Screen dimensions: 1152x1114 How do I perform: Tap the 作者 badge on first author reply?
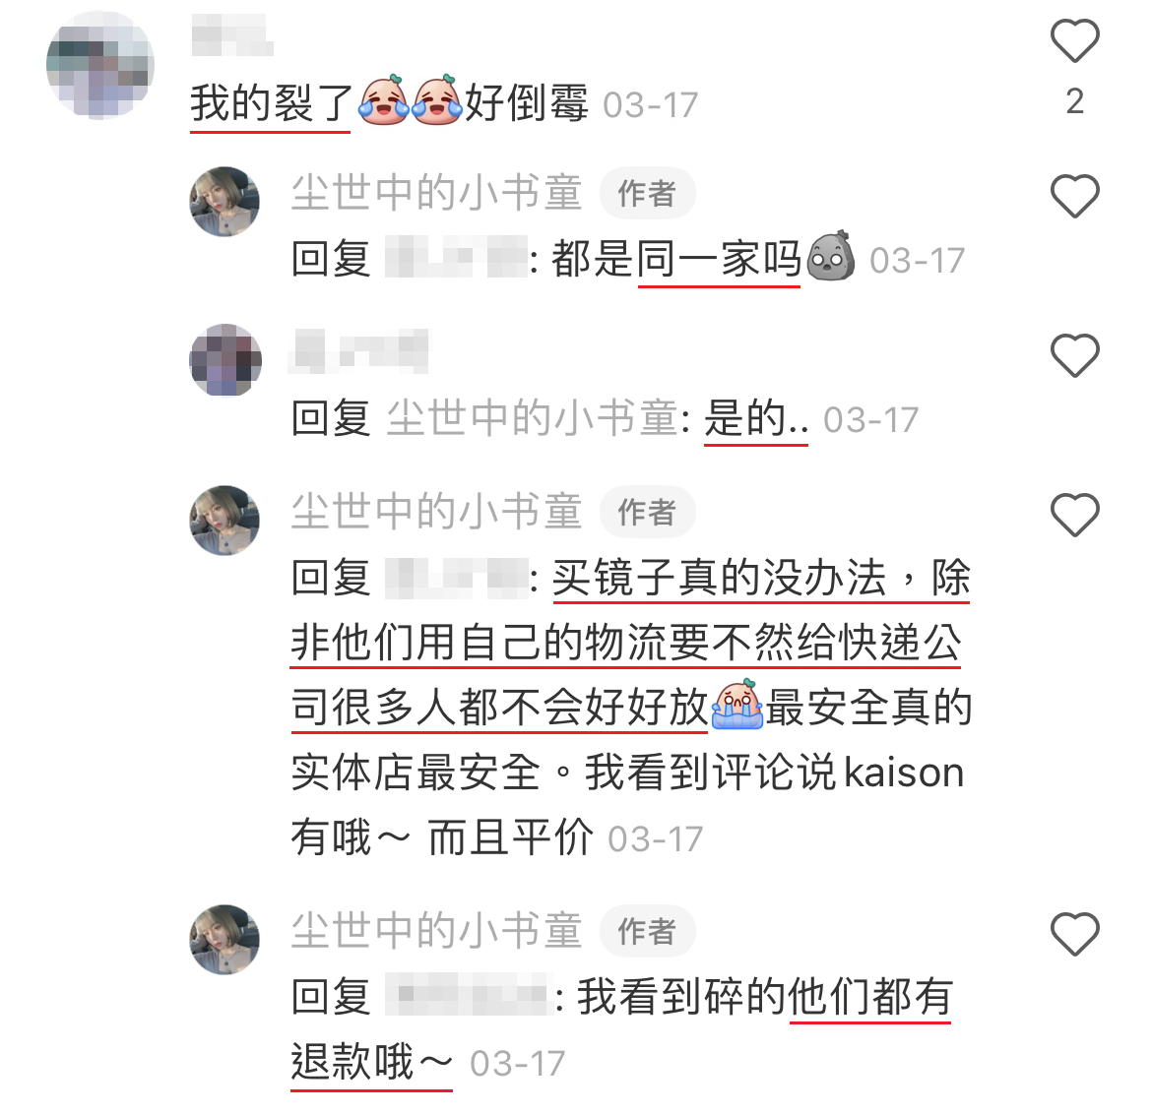coord(647,194)
